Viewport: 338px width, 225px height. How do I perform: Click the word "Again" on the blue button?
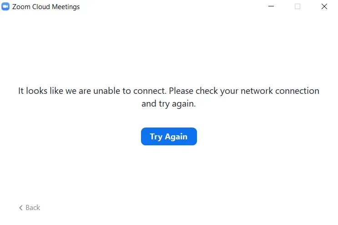(176, 137)
